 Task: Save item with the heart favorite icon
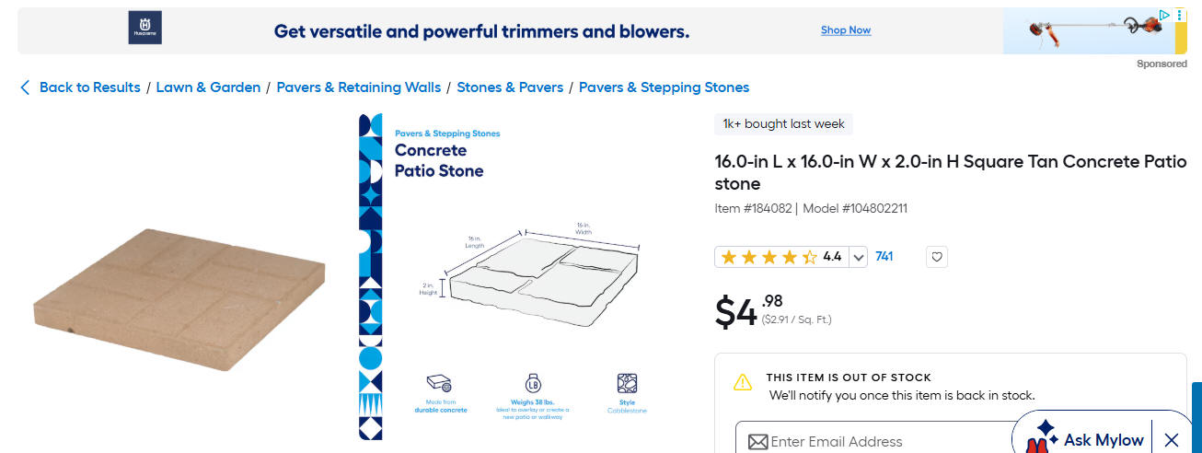(937, 257)
